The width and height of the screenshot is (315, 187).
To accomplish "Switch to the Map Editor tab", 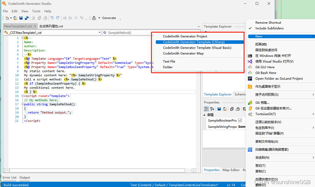I will tap(231, 170).
